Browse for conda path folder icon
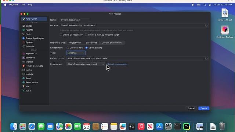Screen dimensions: 235x132 (206, 59)
